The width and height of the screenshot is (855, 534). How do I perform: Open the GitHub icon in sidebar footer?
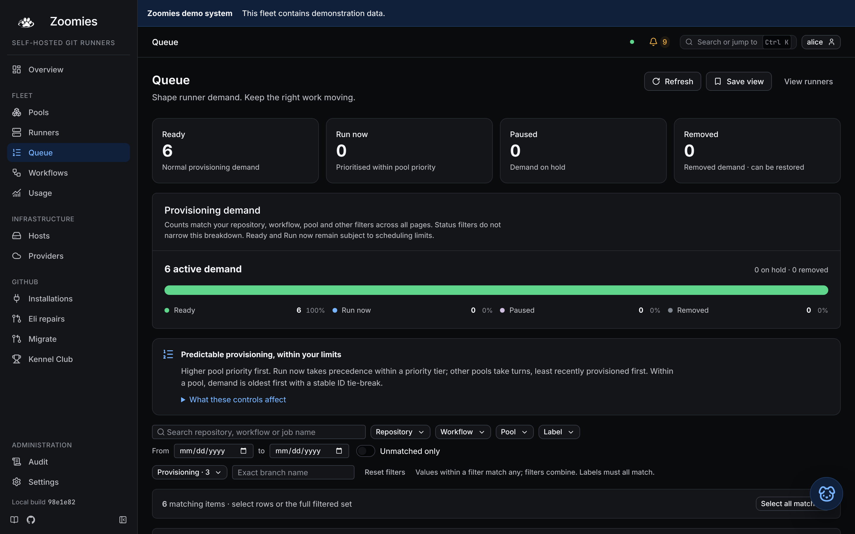pos(31,519)
